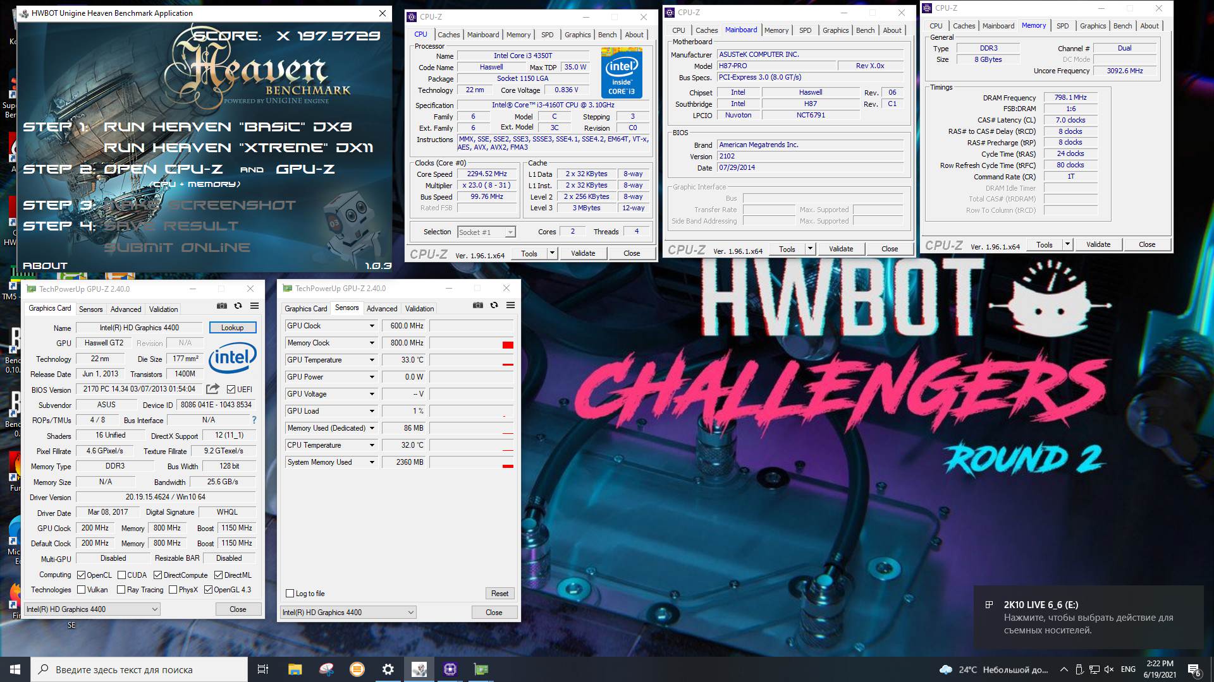Click taskbar clock showing 2:22 PM
This screenshot has height=682, width=1214.
[x=1160, y=669]
